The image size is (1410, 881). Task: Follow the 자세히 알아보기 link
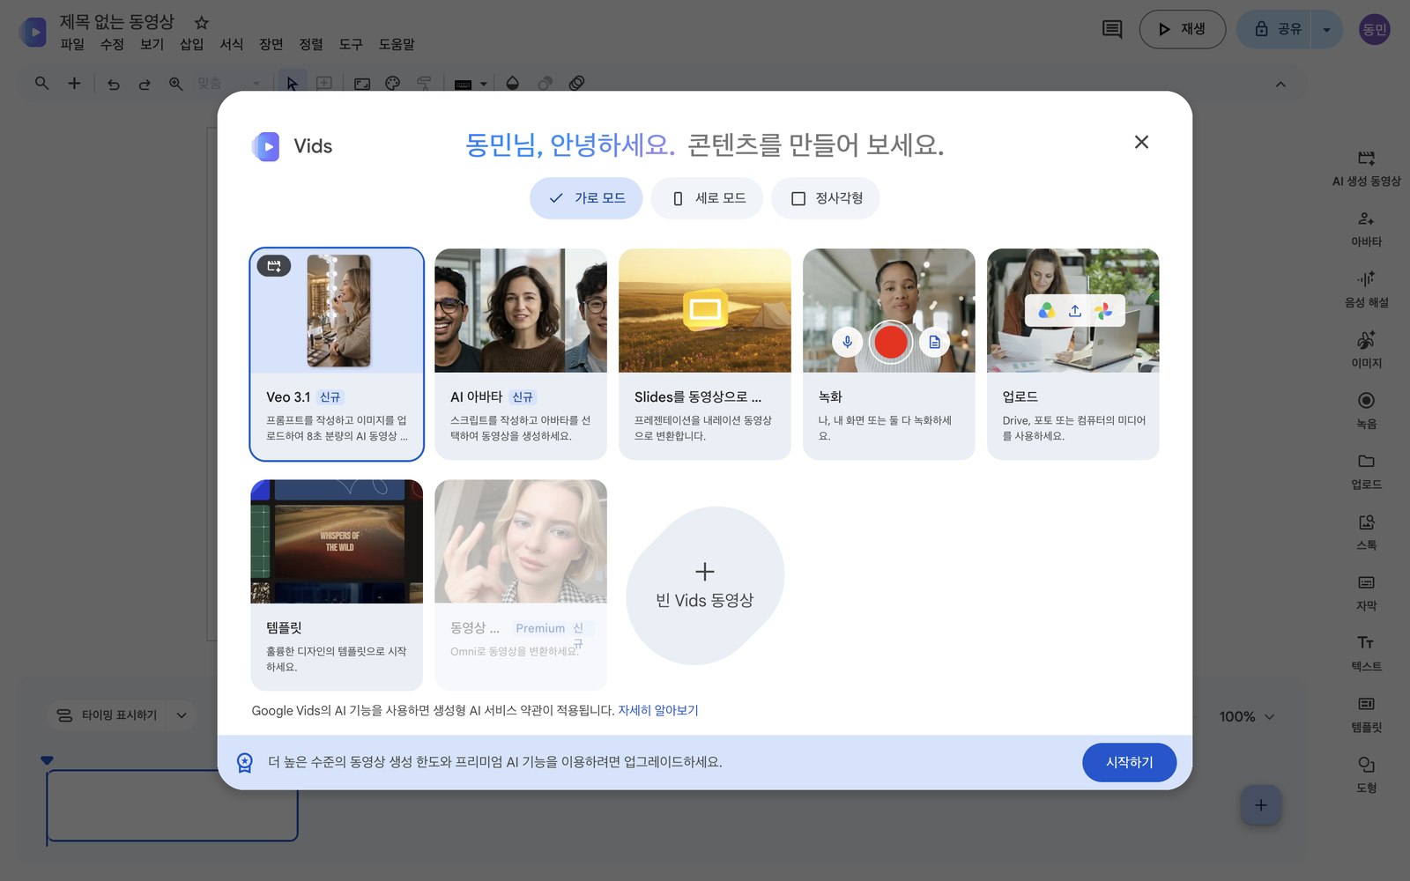pyautogui.click(x=657, y=710)
